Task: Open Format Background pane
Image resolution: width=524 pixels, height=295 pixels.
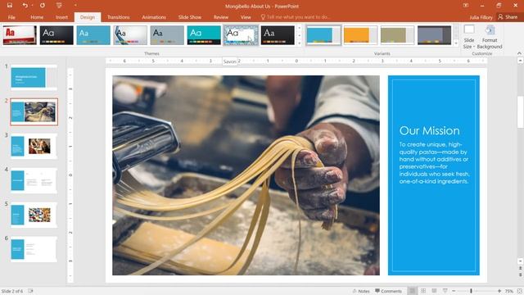Action: (490, 37)
